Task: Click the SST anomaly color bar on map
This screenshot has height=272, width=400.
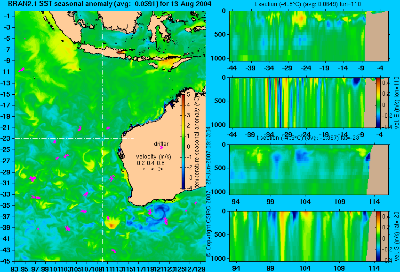Action: [183, 142]
